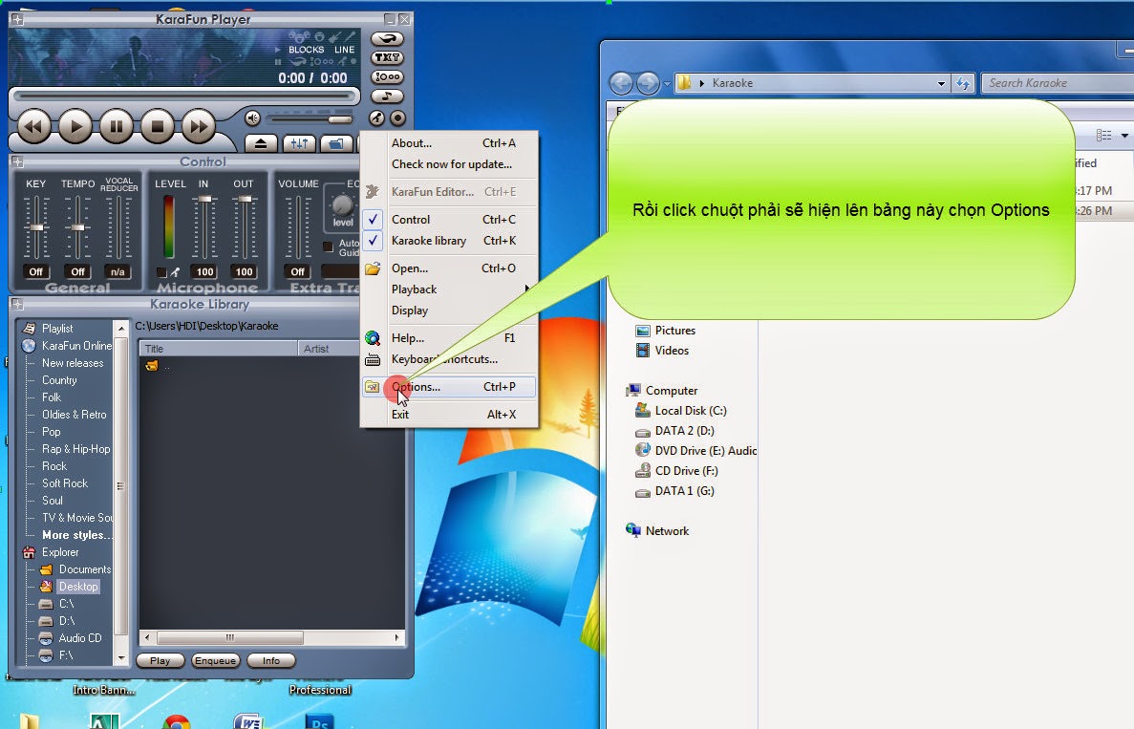Screen dimensions: 1134x729
Task: Choose Options... from the context menu
Action: coord(449,387)
